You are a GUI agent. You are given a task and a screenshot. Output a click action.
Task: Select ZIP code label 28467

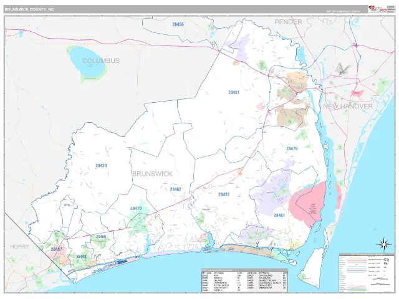click(x=56, y=249)
